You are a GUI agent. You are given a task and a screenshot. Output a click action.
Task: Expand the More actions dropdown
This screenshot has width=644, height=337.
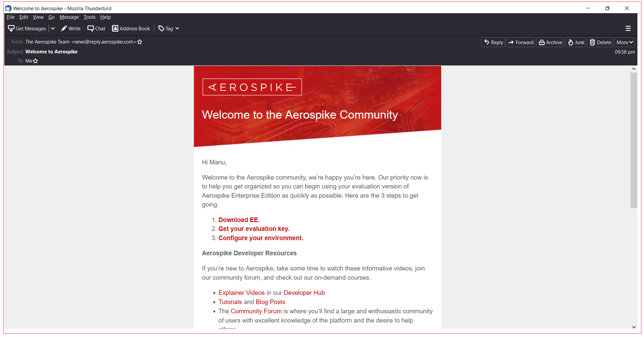(624, 42)
